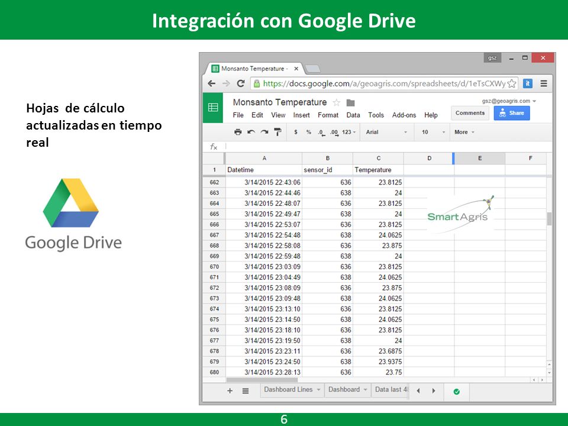Click the horizontal scrollbar thumb
Viewport: 568px width, 426px height.
(262, 380)
